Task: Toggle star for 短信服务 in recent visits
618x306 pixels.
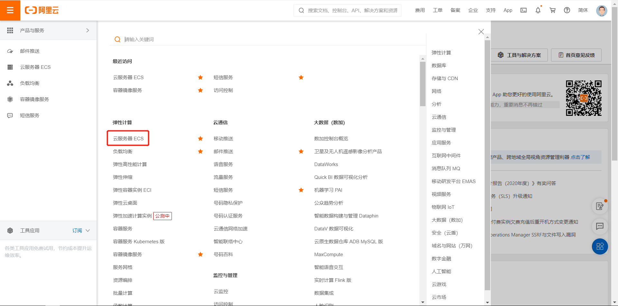Action: [x=301, y=78]
